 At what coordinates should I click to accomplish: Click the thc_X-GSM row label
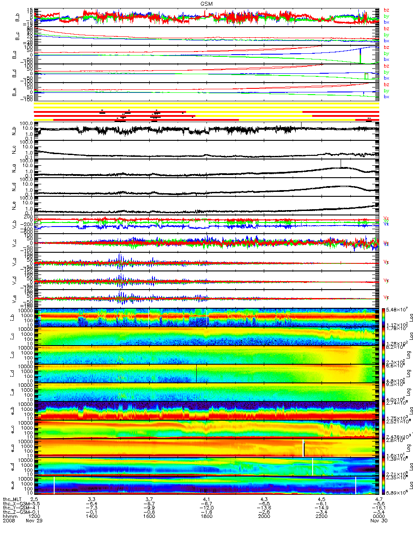pos(16,504)
